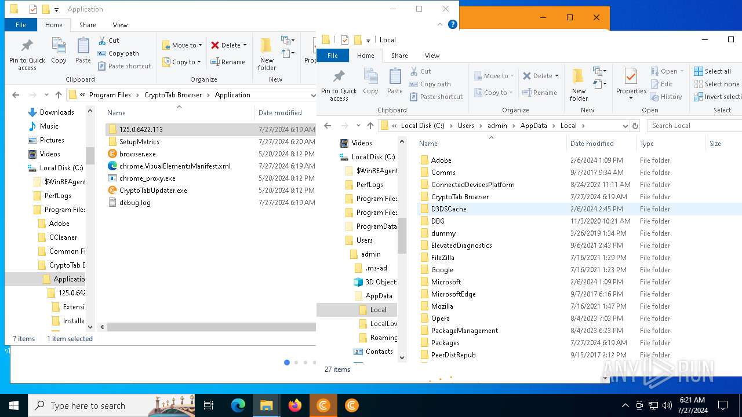Click Pin to Quick access in Application window

27,55
